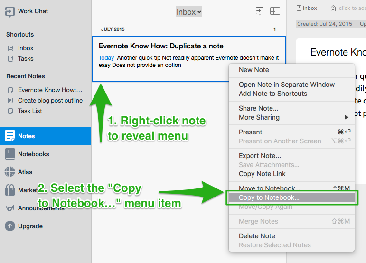Click the click to add tags field
This screenshot has width=366, height=263.
[x=352, y=9]
